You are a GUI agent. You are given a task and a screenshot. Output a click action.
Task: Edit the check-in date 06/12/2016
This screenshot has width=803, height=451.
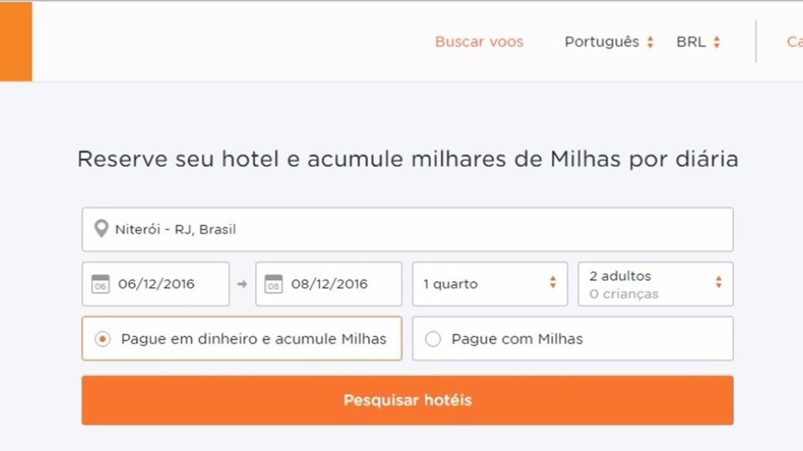pyautogui.click(x=157, y=284)
